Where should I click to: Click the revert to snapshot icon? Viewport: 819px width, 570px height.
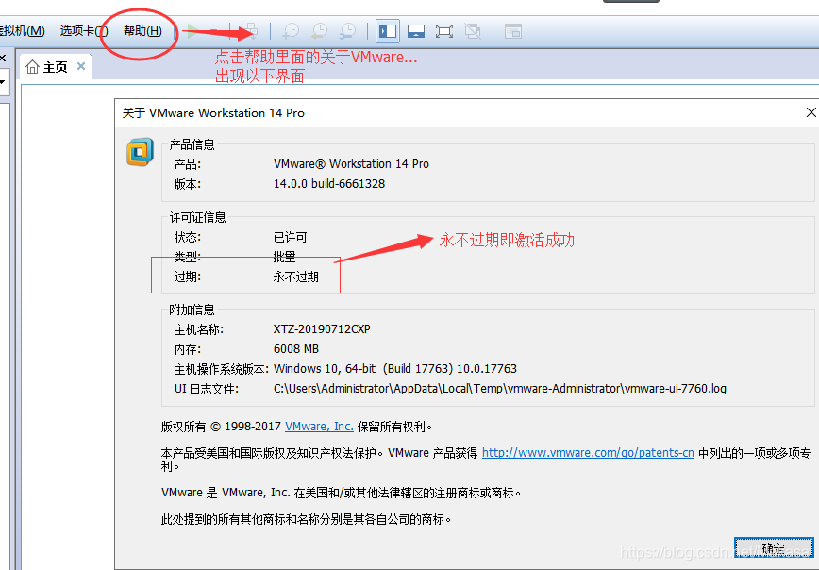319,31
